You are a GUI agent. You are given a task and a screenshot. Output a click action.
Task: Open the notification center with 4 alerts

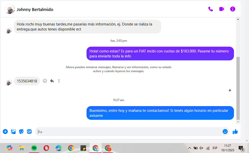pyautogui.click(x=241, y=148)
